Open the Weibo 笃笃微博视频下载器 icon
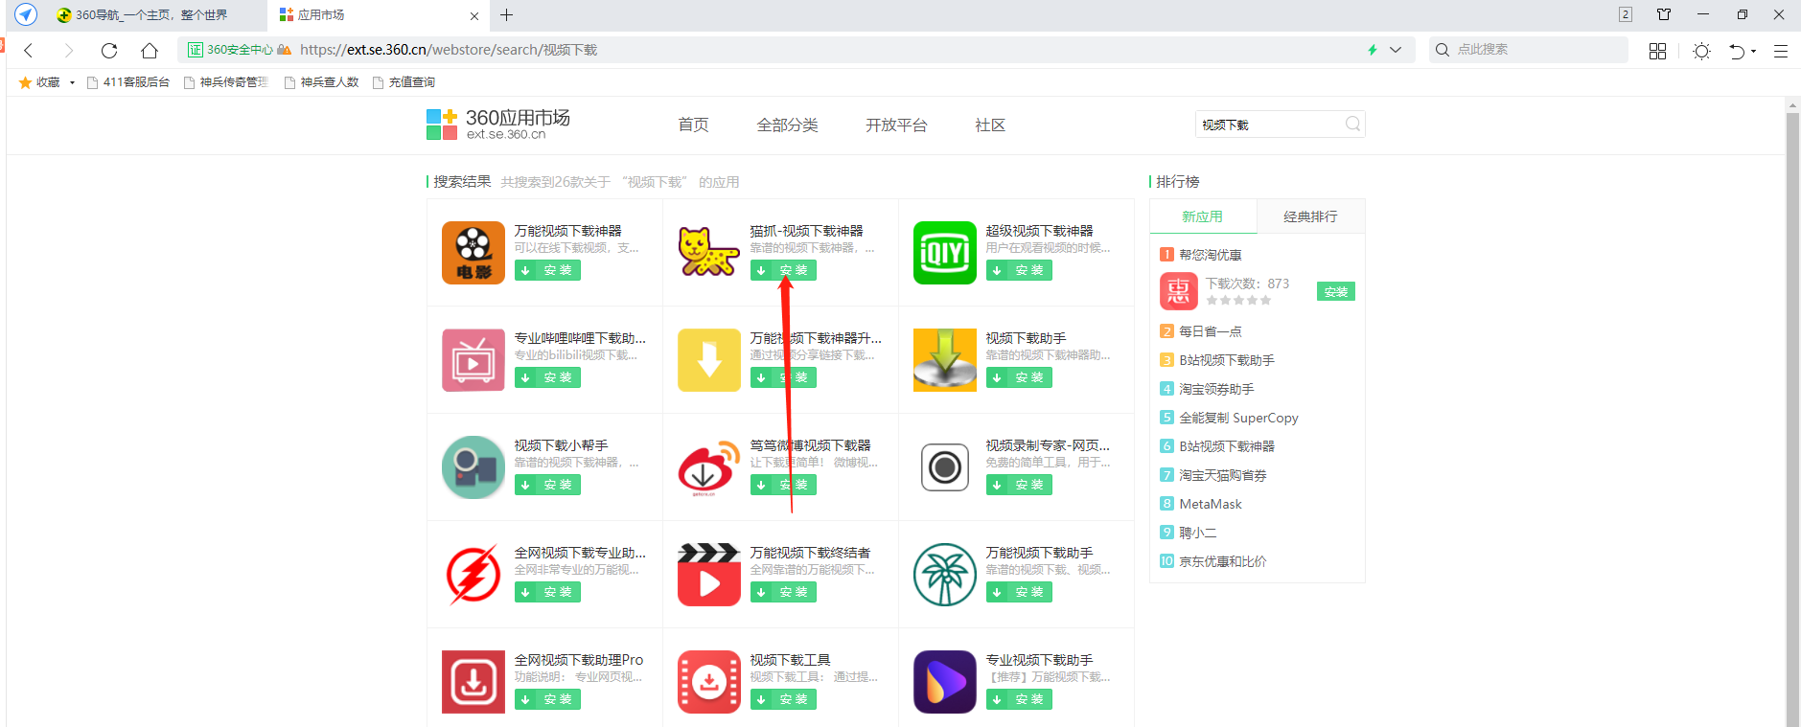The image size is (1801, 727). (x=709, y=467)
